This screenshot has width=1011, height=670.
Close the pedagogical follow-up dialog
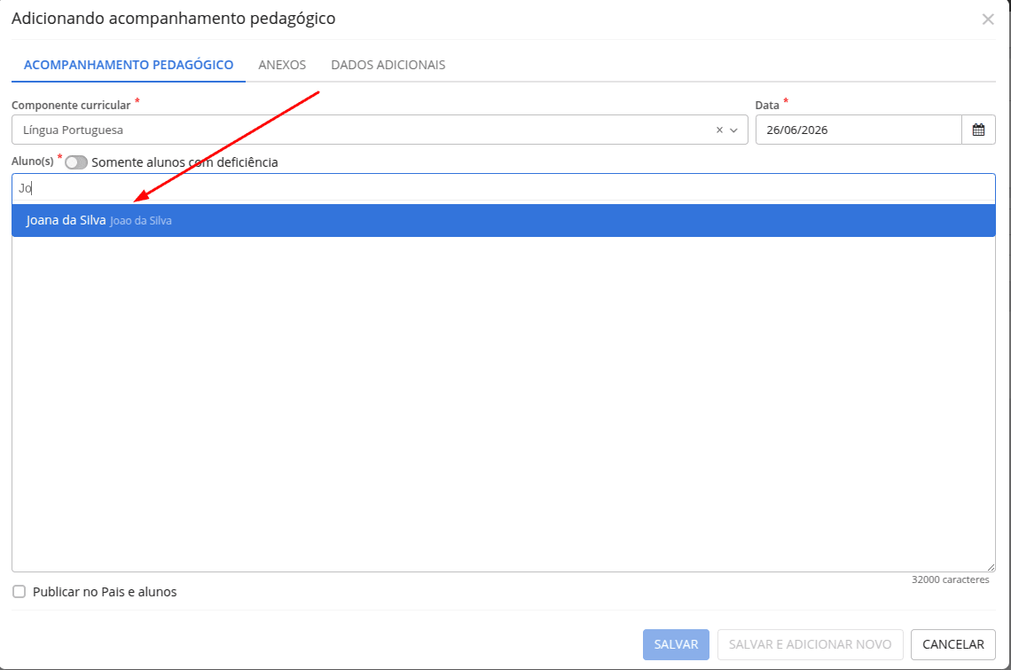[x=988, y=20]
